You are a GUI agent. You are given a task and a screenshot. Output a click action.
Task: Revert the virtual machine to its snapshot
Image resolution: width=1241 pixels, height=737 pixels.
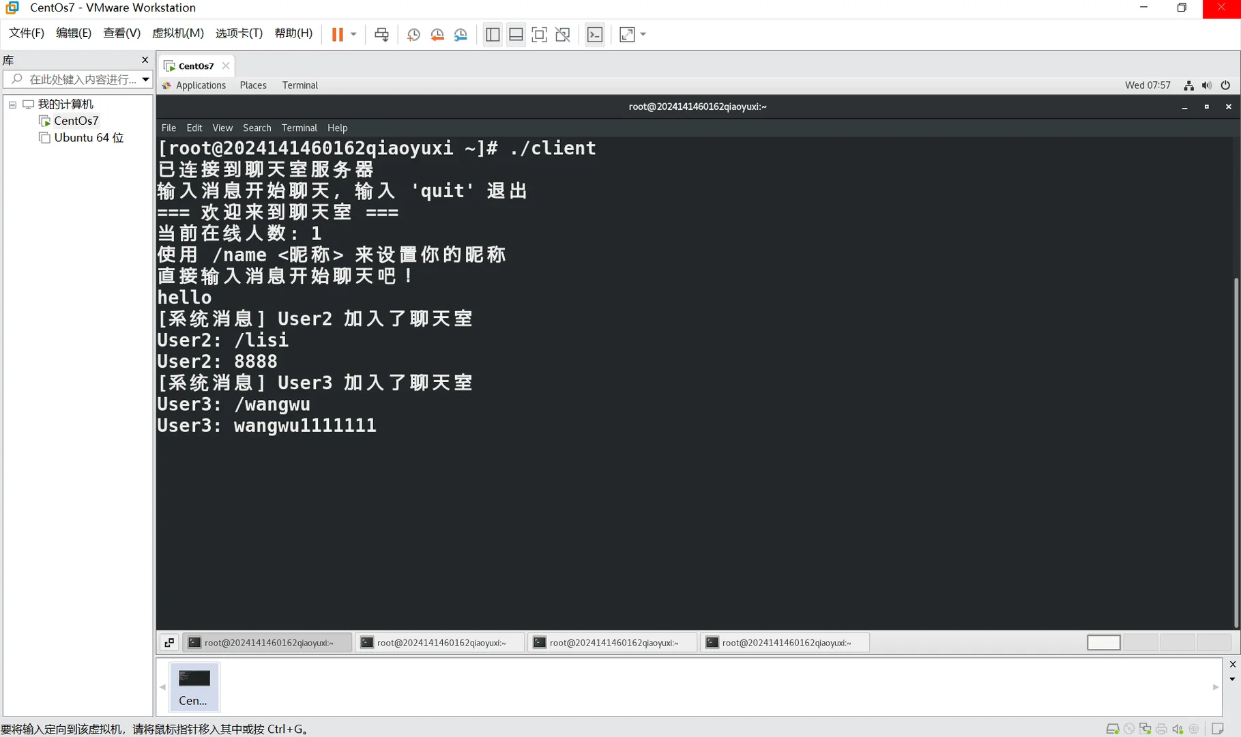(437, 35)
